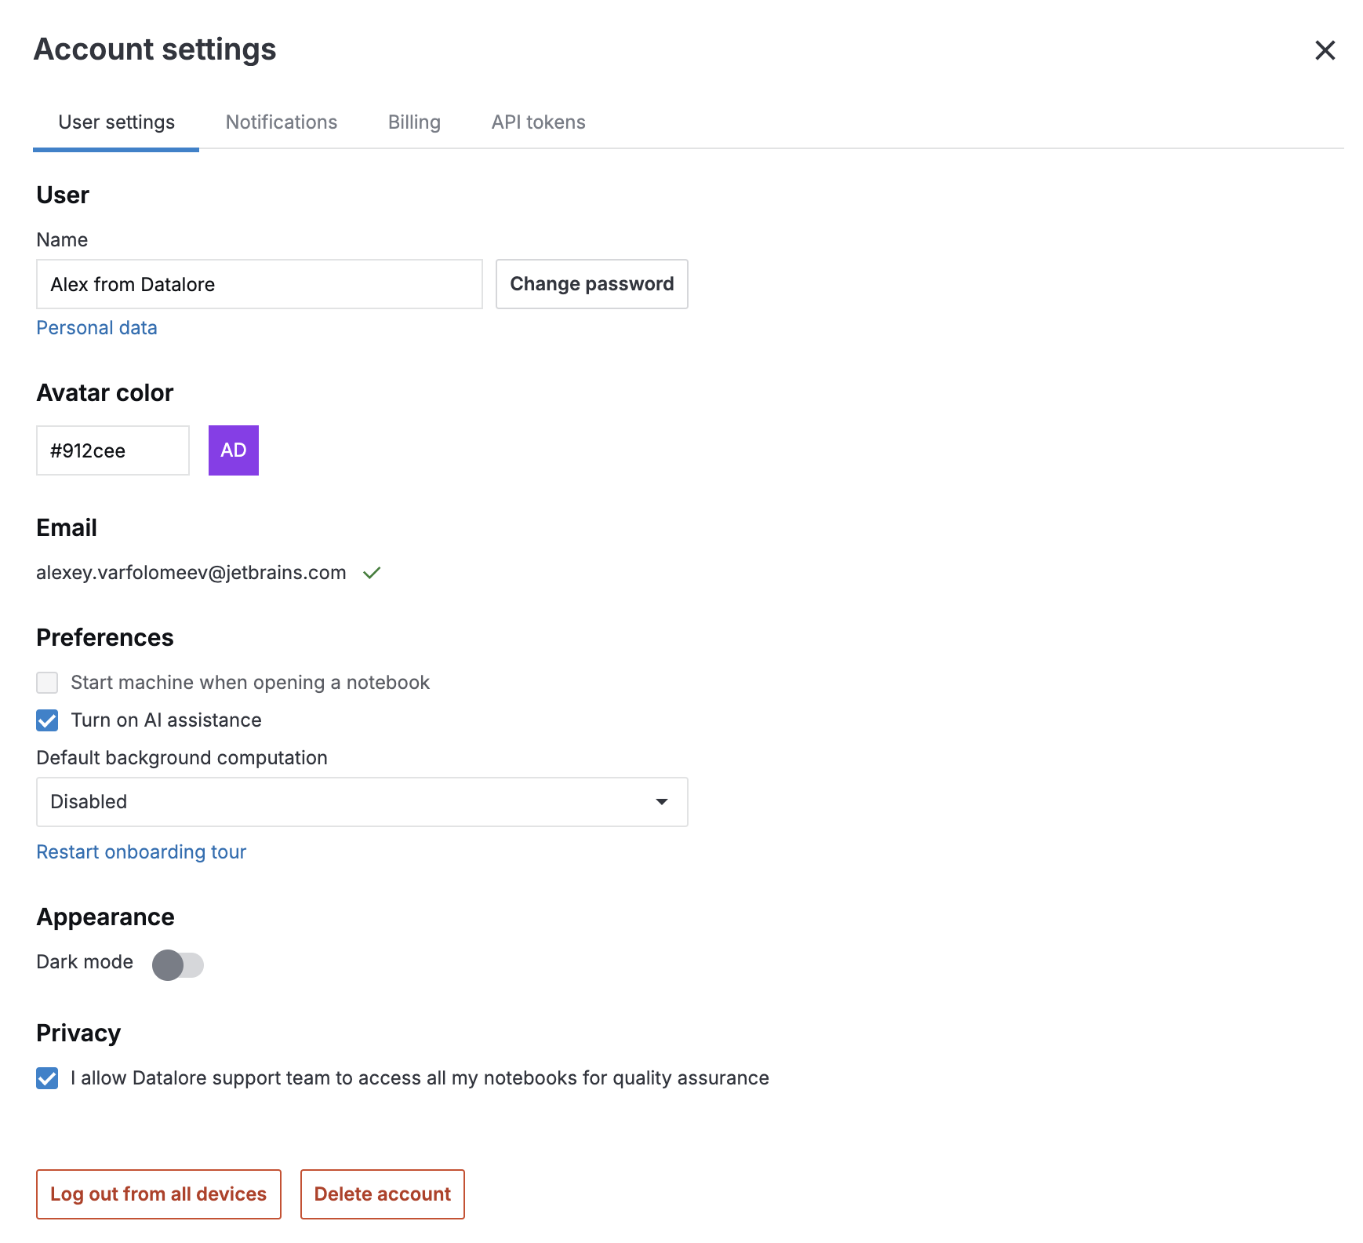Uncheck the Datalore support team access permission
1363x1243 pixels.
[47, 1078]
